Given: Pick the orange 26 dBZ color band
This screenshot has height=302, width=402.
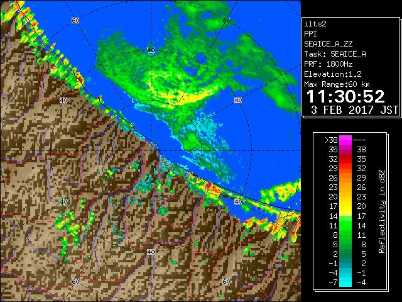Looking at the screenshot, I should 345,178.
